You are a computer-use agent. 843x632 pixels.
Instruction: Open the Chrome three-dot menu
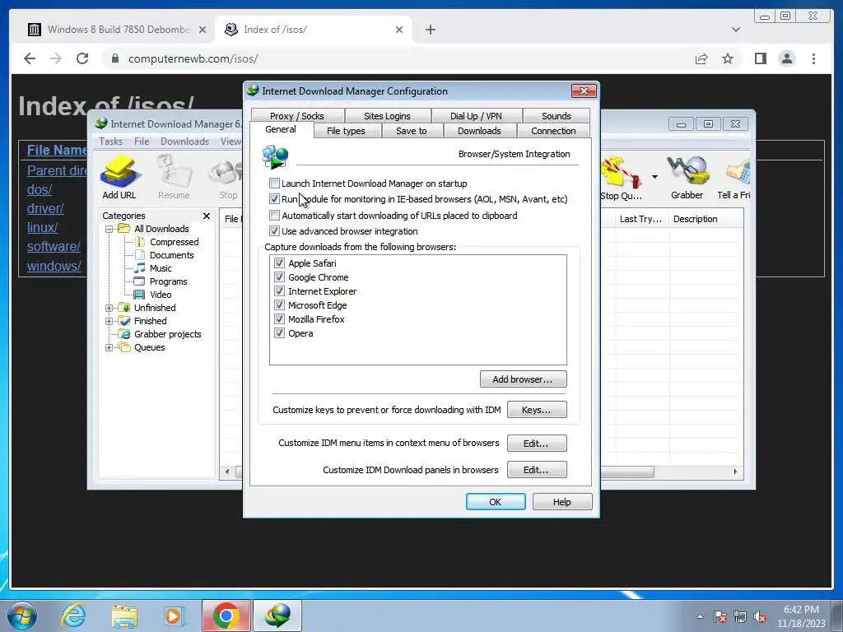point(813,58)
